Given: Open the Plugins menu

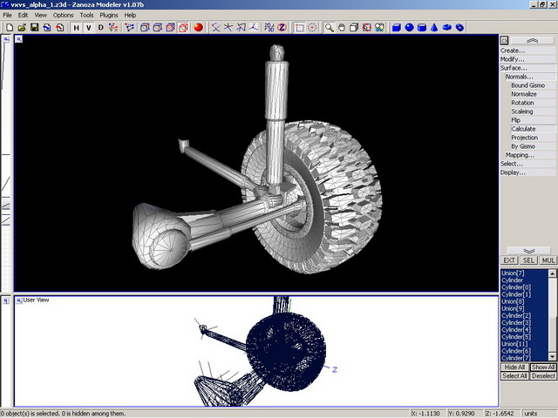Looking at the screenshot, I should tap(109, 15).
